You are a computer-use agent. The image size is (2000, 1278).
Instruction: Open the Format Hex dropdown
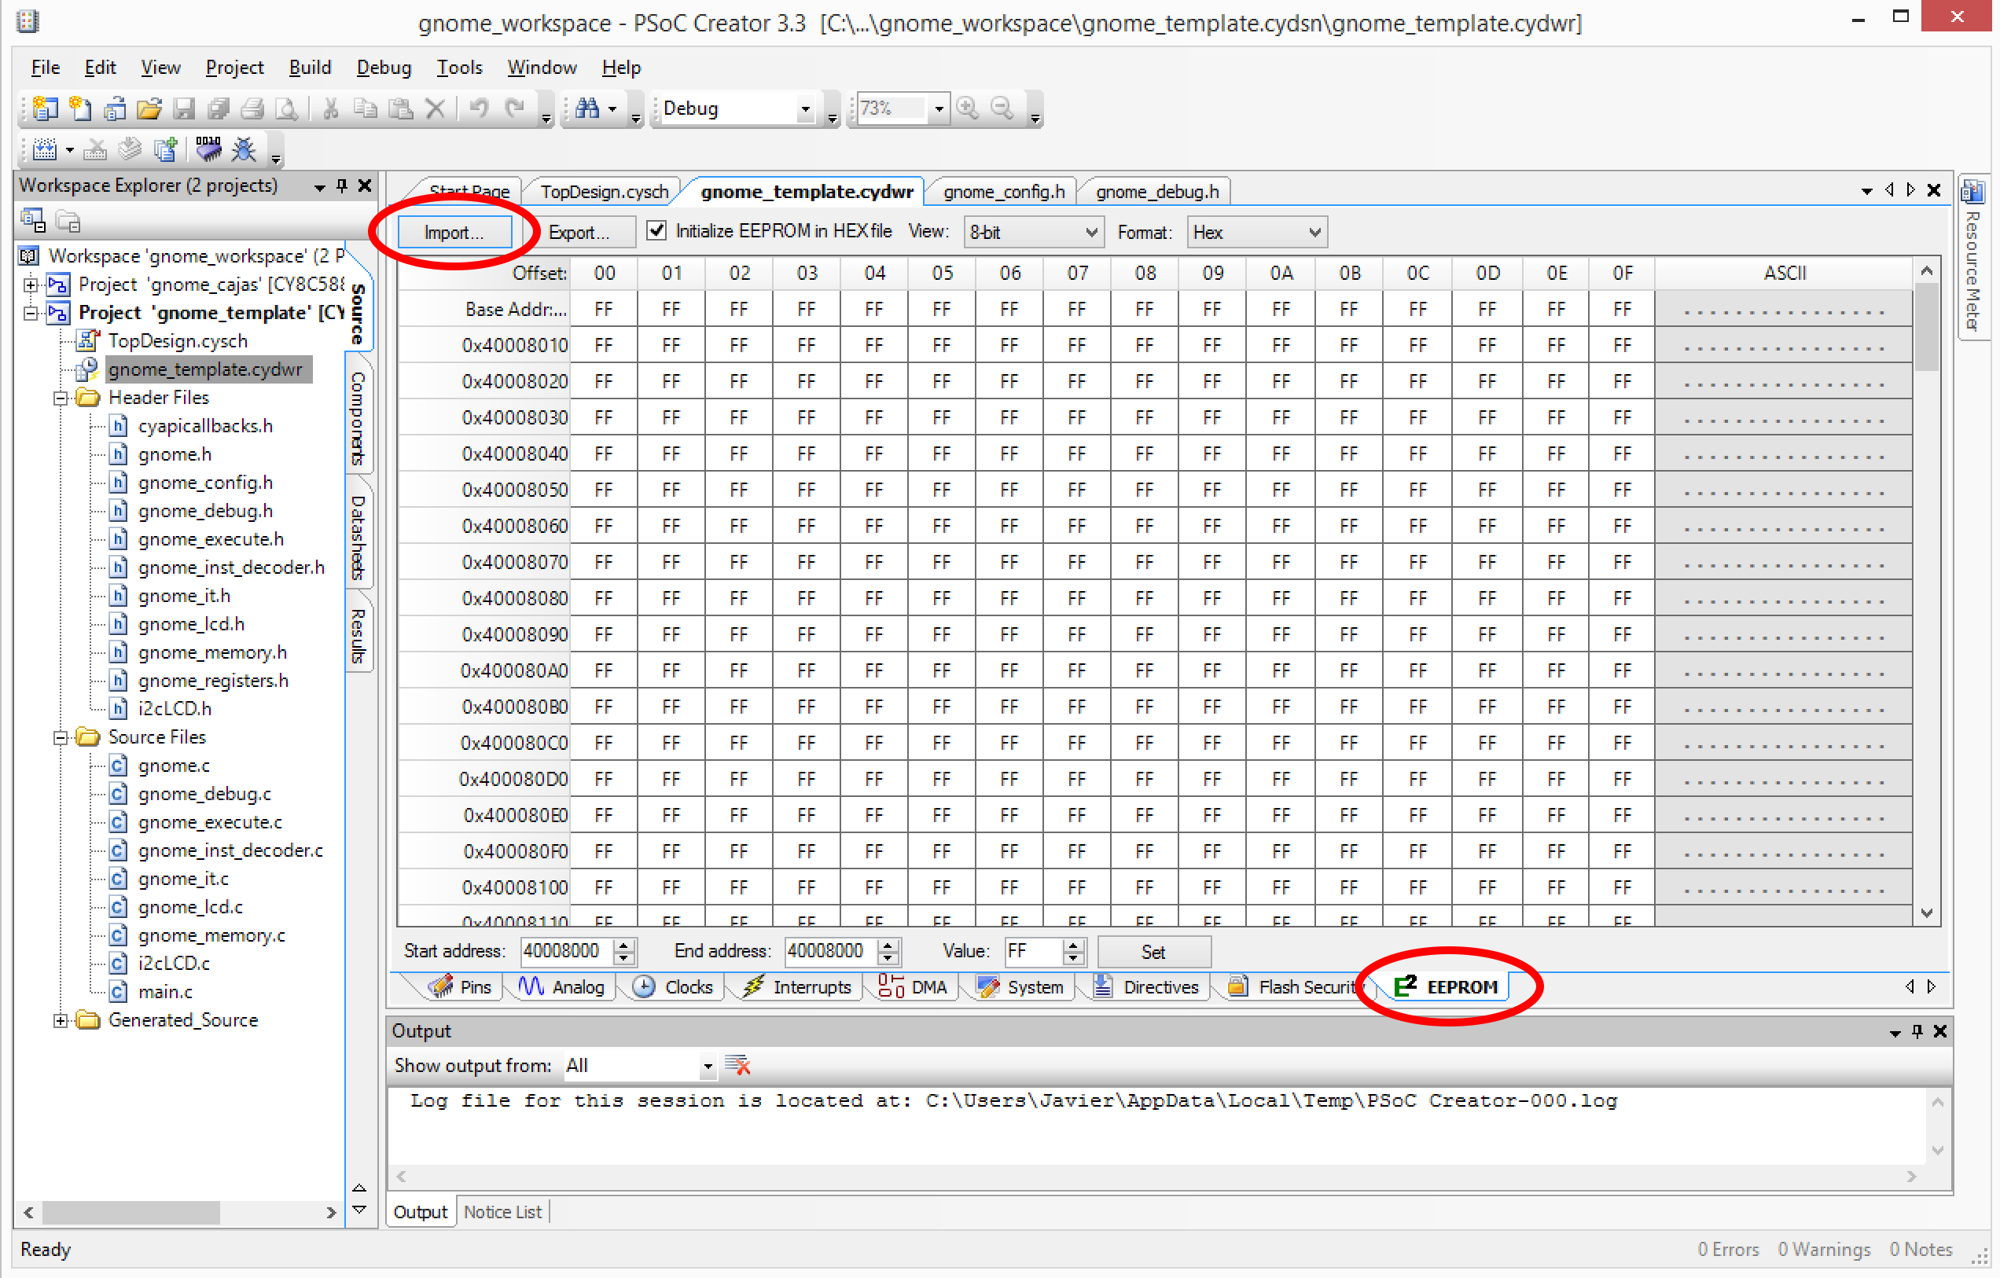click(1256, 232)
